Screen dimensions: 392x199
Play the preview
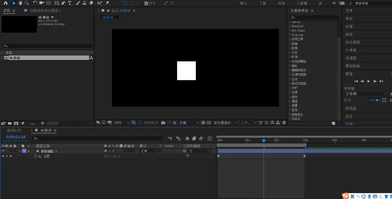click(368, 81)
